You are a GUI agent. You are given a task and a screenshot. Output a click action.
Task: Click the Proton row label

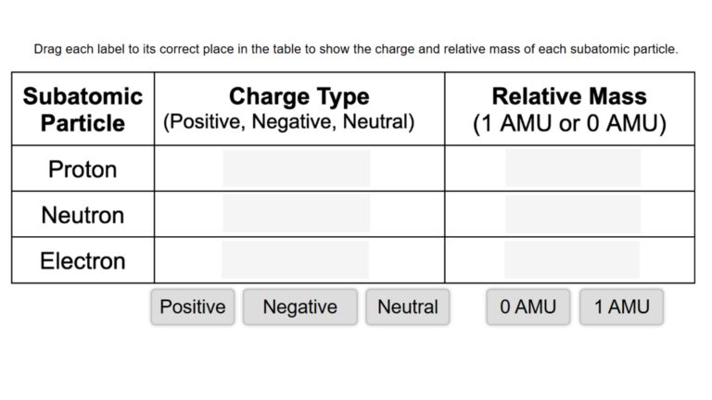click(83, 169)
